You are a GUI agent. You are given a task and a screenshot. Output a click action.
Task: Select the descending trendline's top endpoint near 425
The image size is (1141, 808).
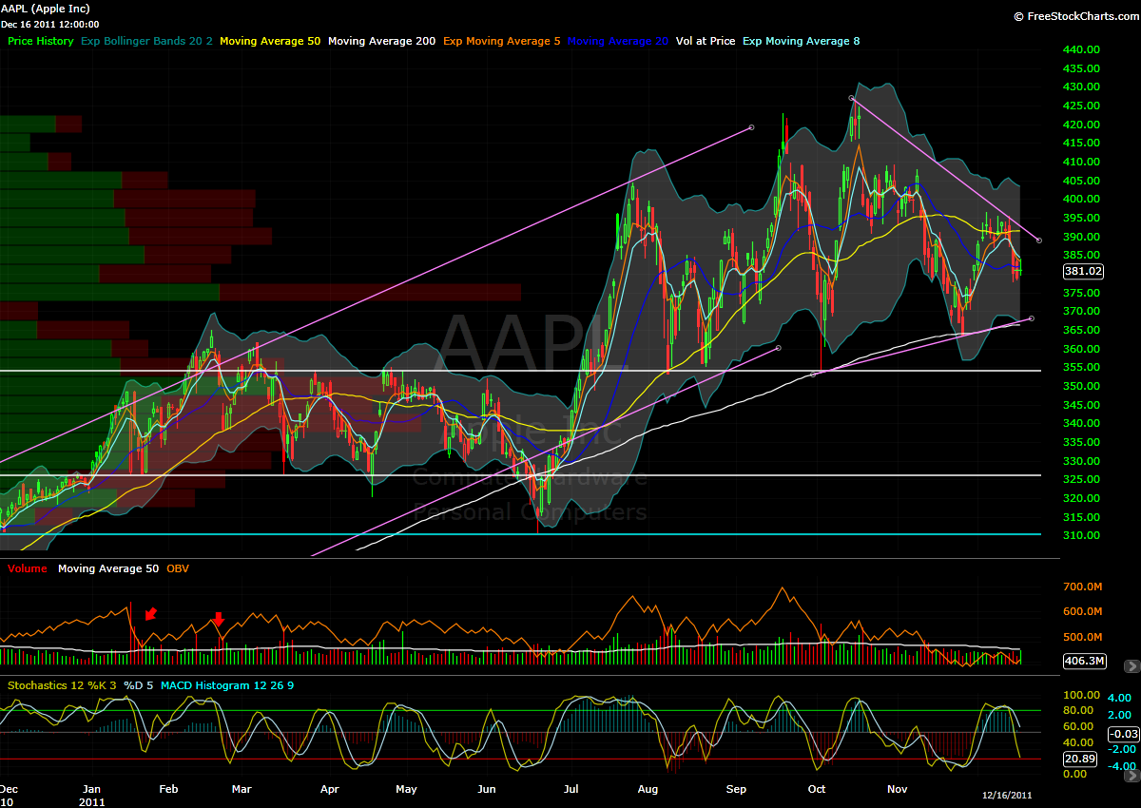point(852,98)
